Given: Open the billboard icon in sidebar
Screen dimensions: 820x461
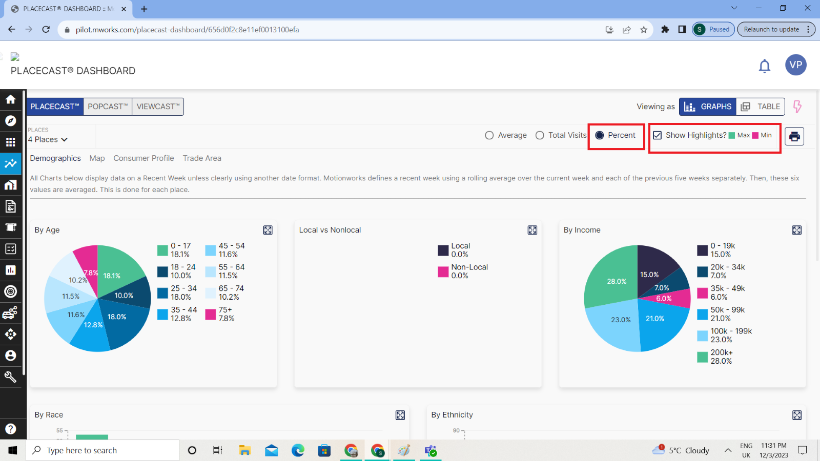Looking at the screenshot, I should (x=11, y=227).
